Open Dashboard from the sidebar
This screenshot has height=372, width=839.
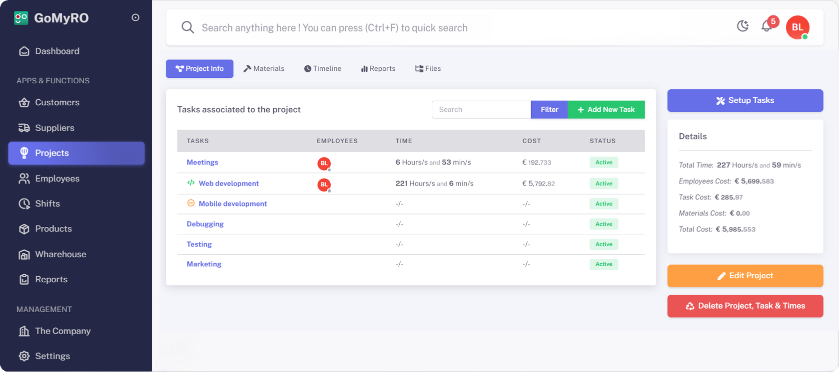[57, 51]
